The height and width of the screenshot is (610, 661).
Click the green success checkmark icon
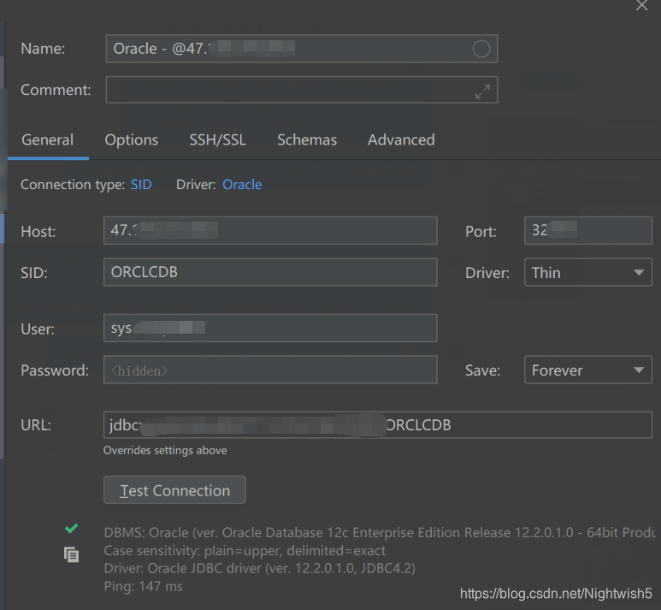click(x=71, y=528)
